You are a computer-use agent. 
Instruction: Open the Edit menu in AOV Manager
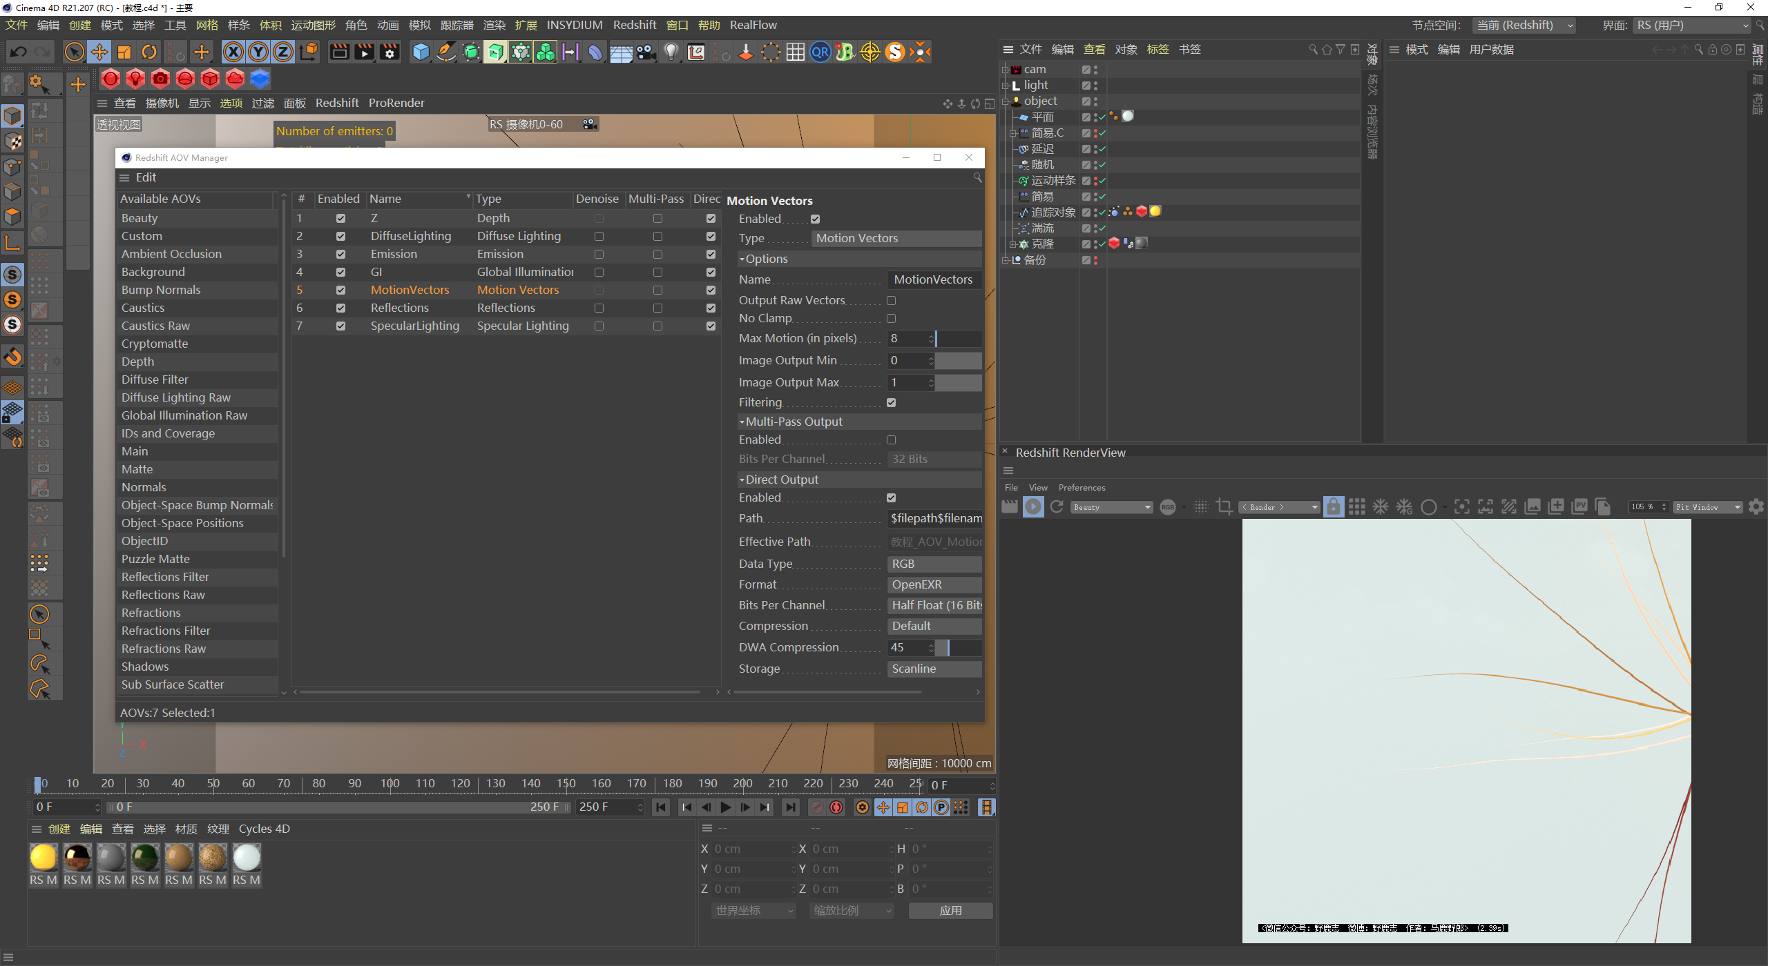point(146,177)
